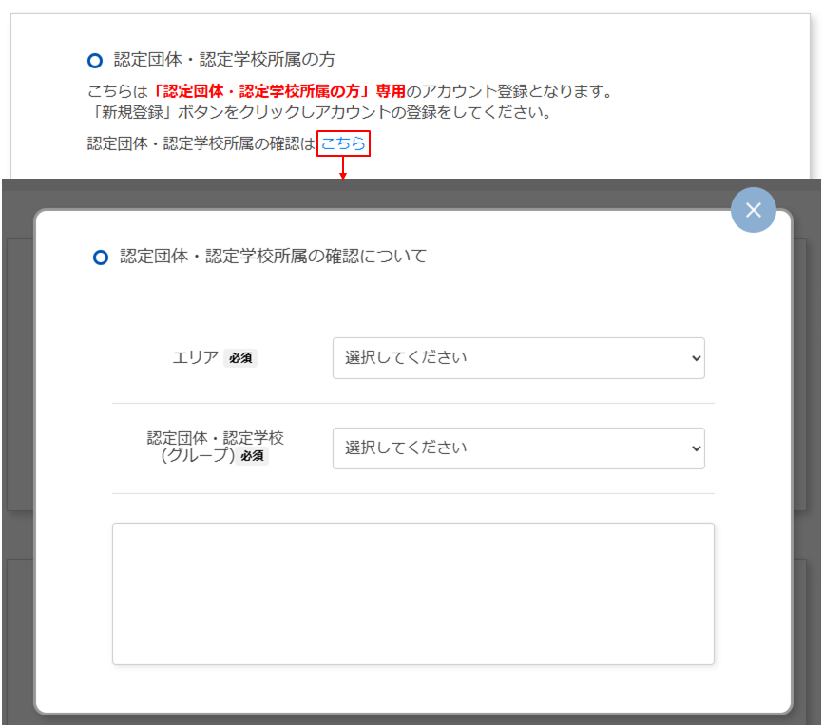Click the empty results box below the dropdowns
This screenshot has width=823, height=725.
click(412, 593)
